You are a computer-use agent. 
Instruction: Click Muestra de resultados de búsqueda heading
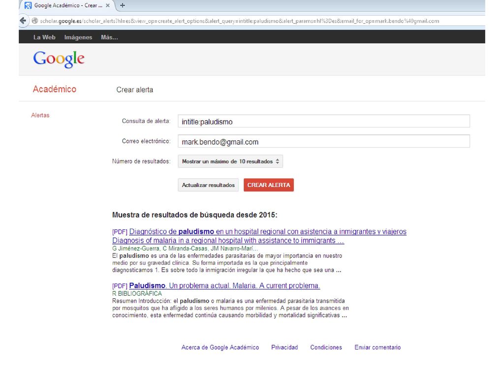pos(195,215)
